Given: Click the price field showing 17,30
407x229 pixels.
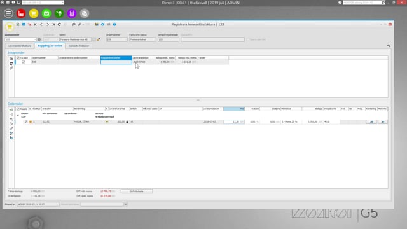Looking at the screenshot, I should click(234, 121).
